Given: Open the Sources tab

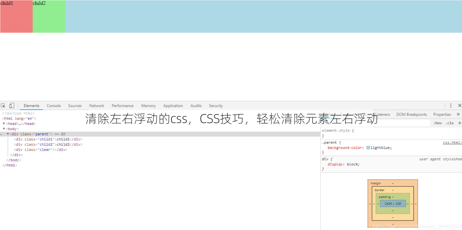Looking at the screenshot, I should click(x=75, y=106).
